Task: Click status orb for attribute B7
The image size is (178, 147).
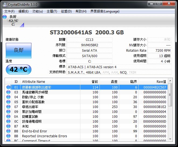Action: 8,126
